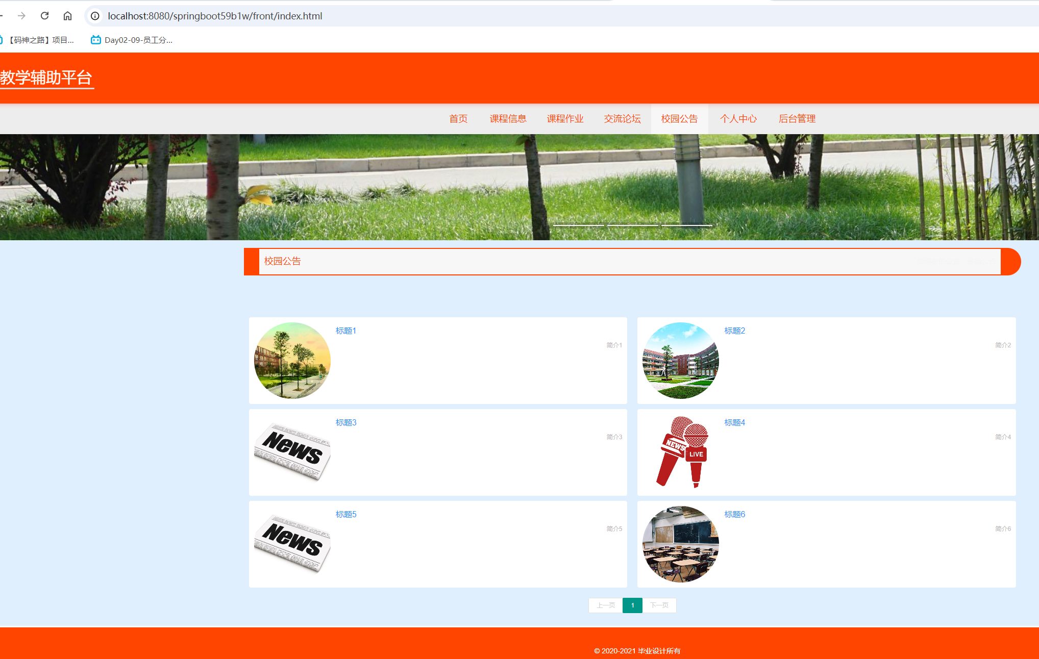Open 交流论坛 from navigation bar
The height and width of the screenshot is (659, 1039).
point(622,119)
